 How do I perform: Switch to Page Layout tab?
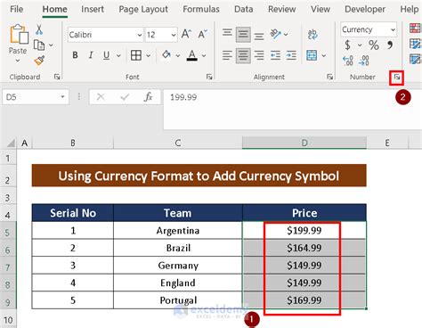pyautogui.click(x=143, y=10)
